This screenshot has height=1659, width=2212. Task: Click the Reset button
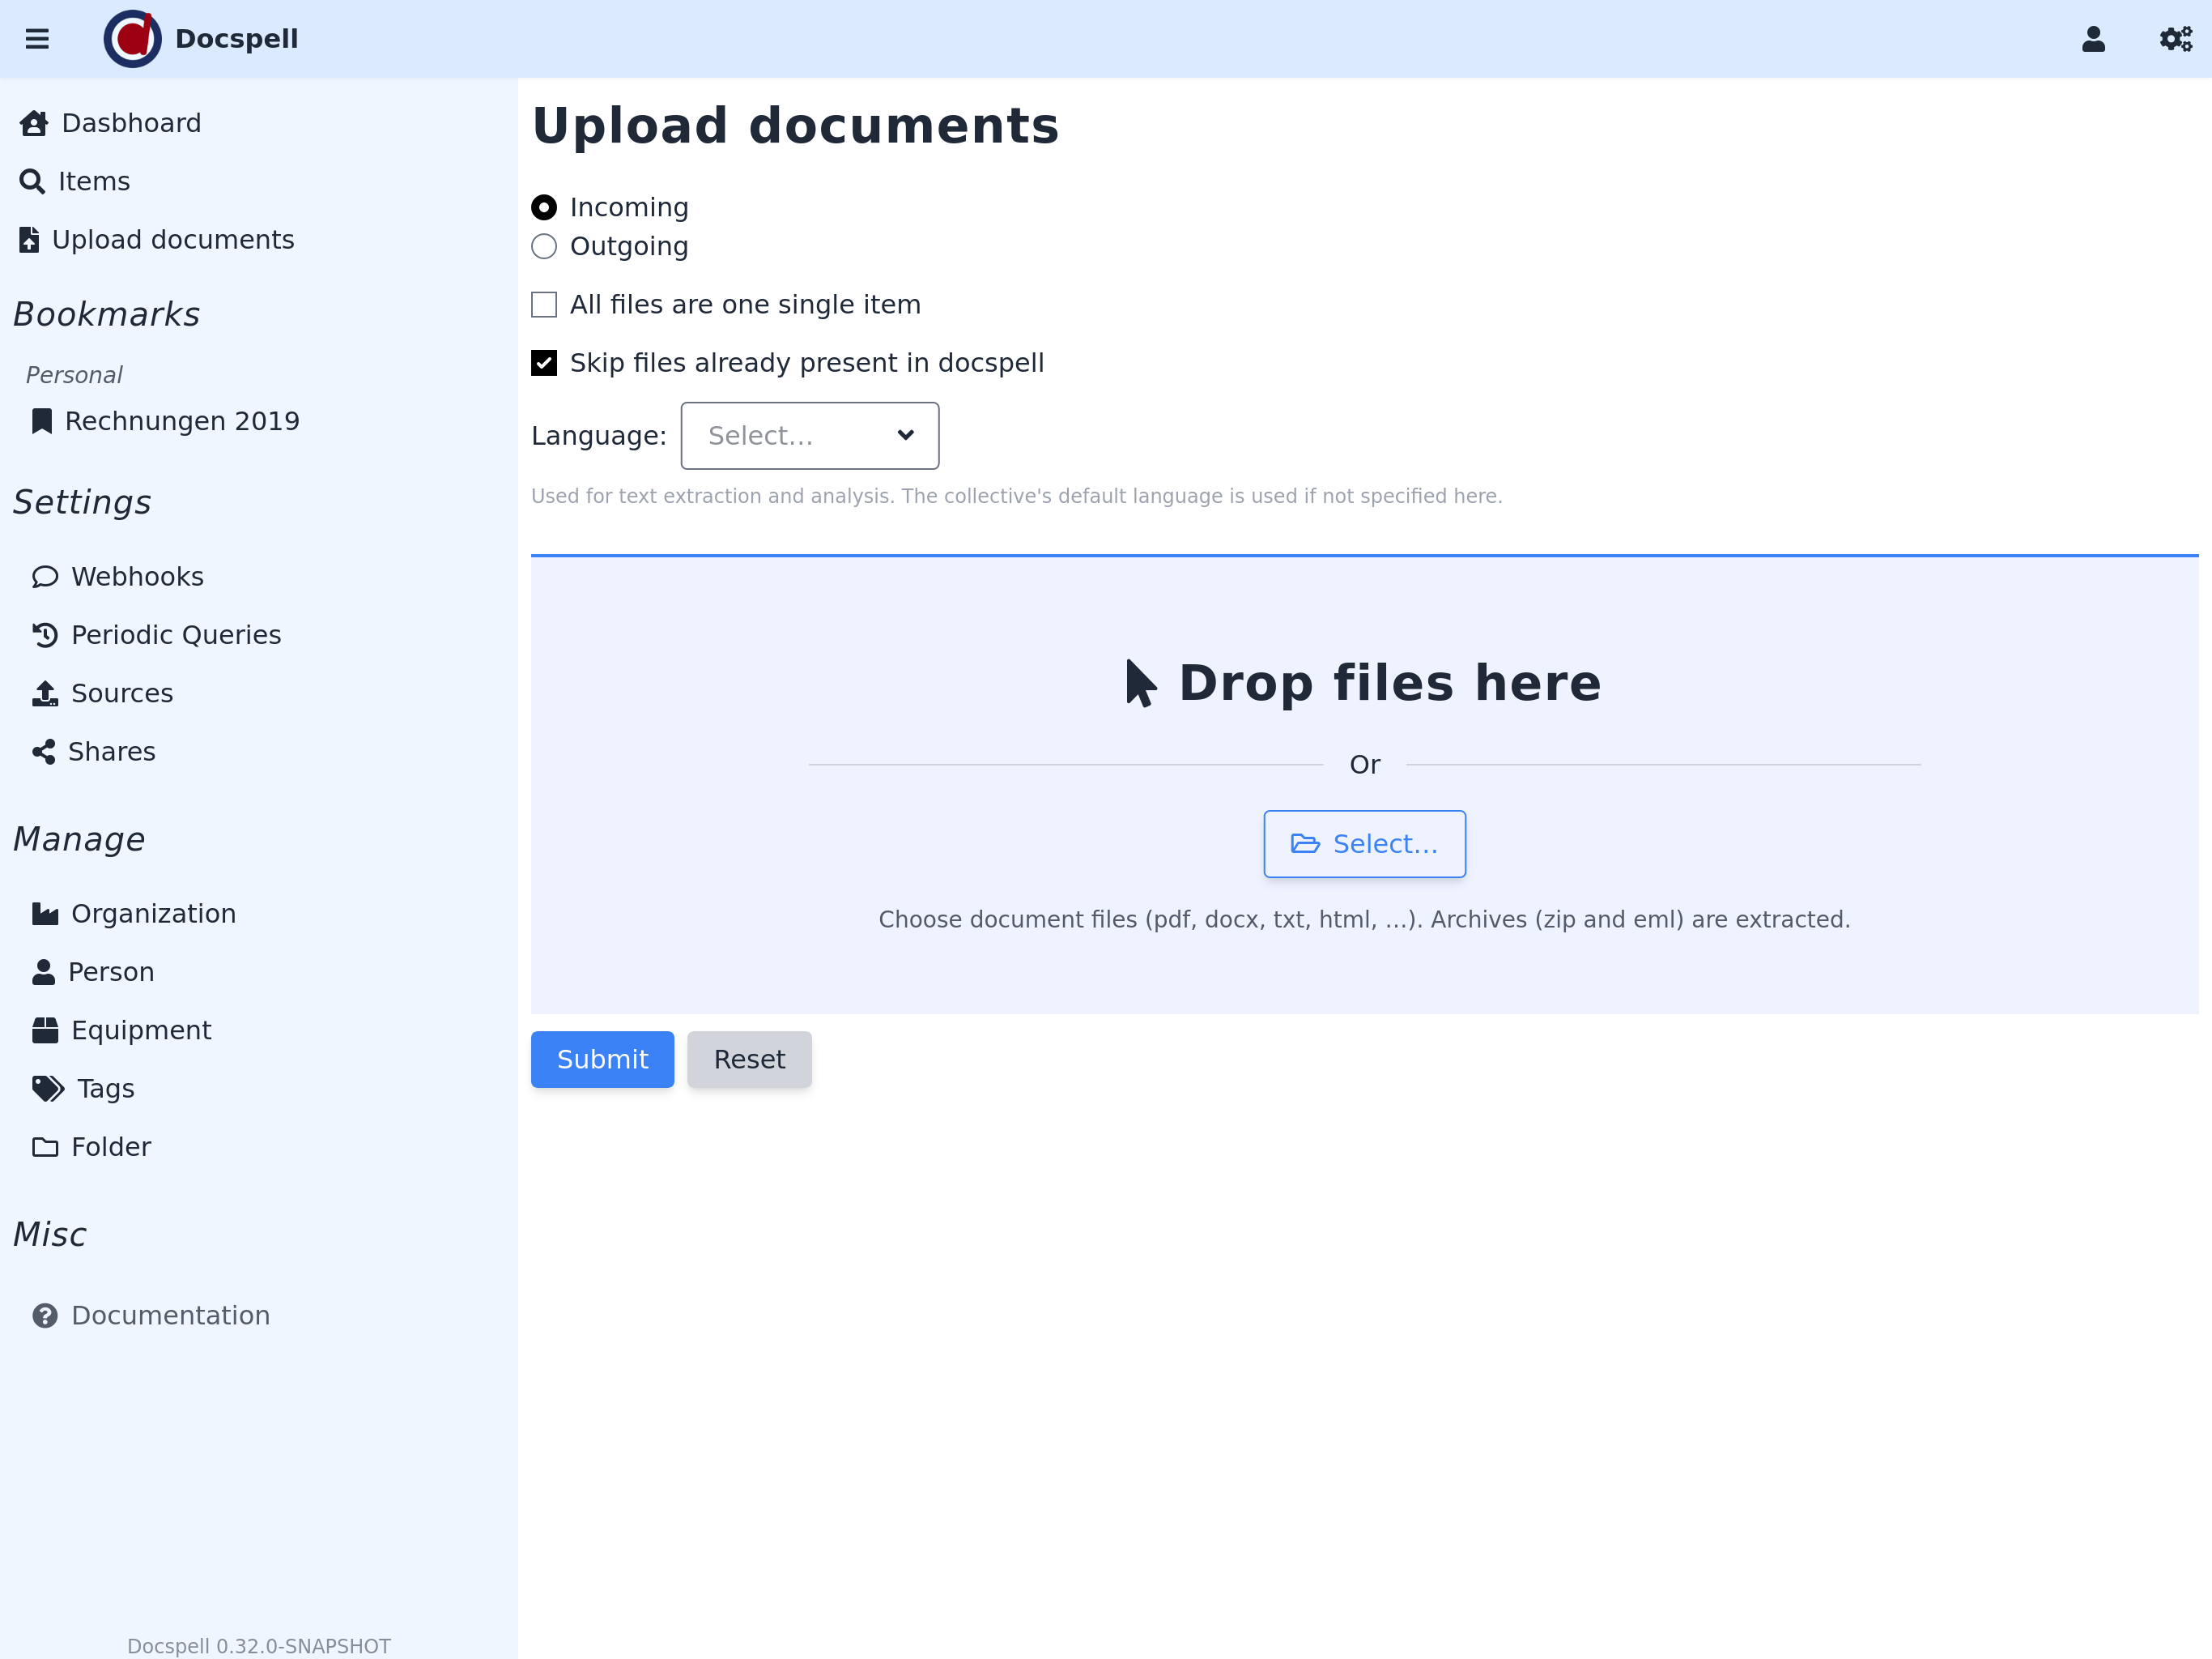749,1059
